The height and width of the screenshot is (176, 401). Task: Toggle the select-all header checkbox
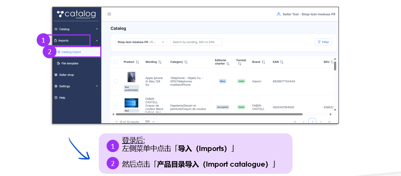coord(115,62)
